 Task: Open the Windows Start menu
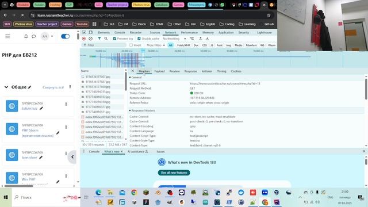6,197
